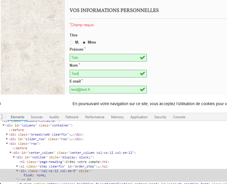Image resolution: width=227 pixels, height=184 pixels.
Task: Collapse the center_column div node
Action: pos(11,153)
